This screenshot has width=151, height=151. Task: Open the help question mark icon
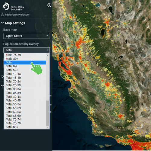[x=49, y=5]
